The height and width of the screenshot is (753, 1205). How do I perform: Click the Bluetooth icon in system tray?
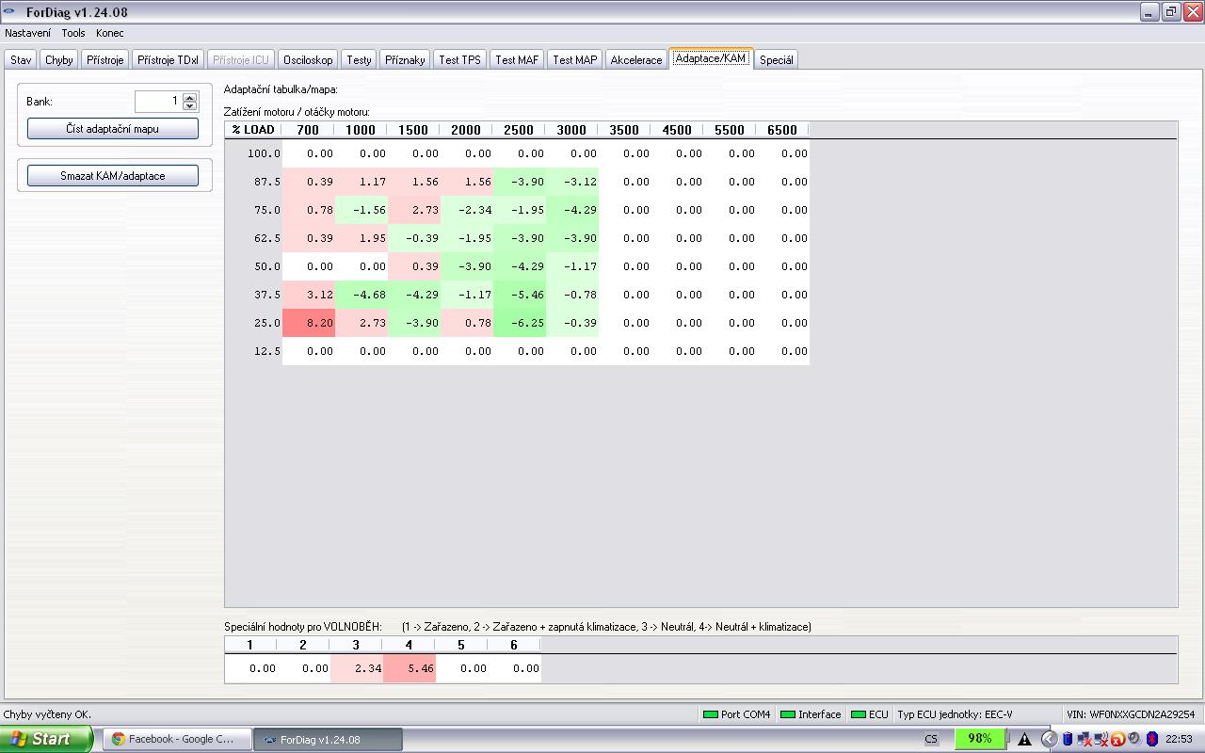[1150, 739]
